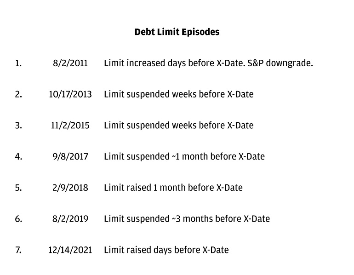Click 'Limit raised days before X-Date' text
The image size is (354, 275).
pyautogui.click(x=166, y=250)
